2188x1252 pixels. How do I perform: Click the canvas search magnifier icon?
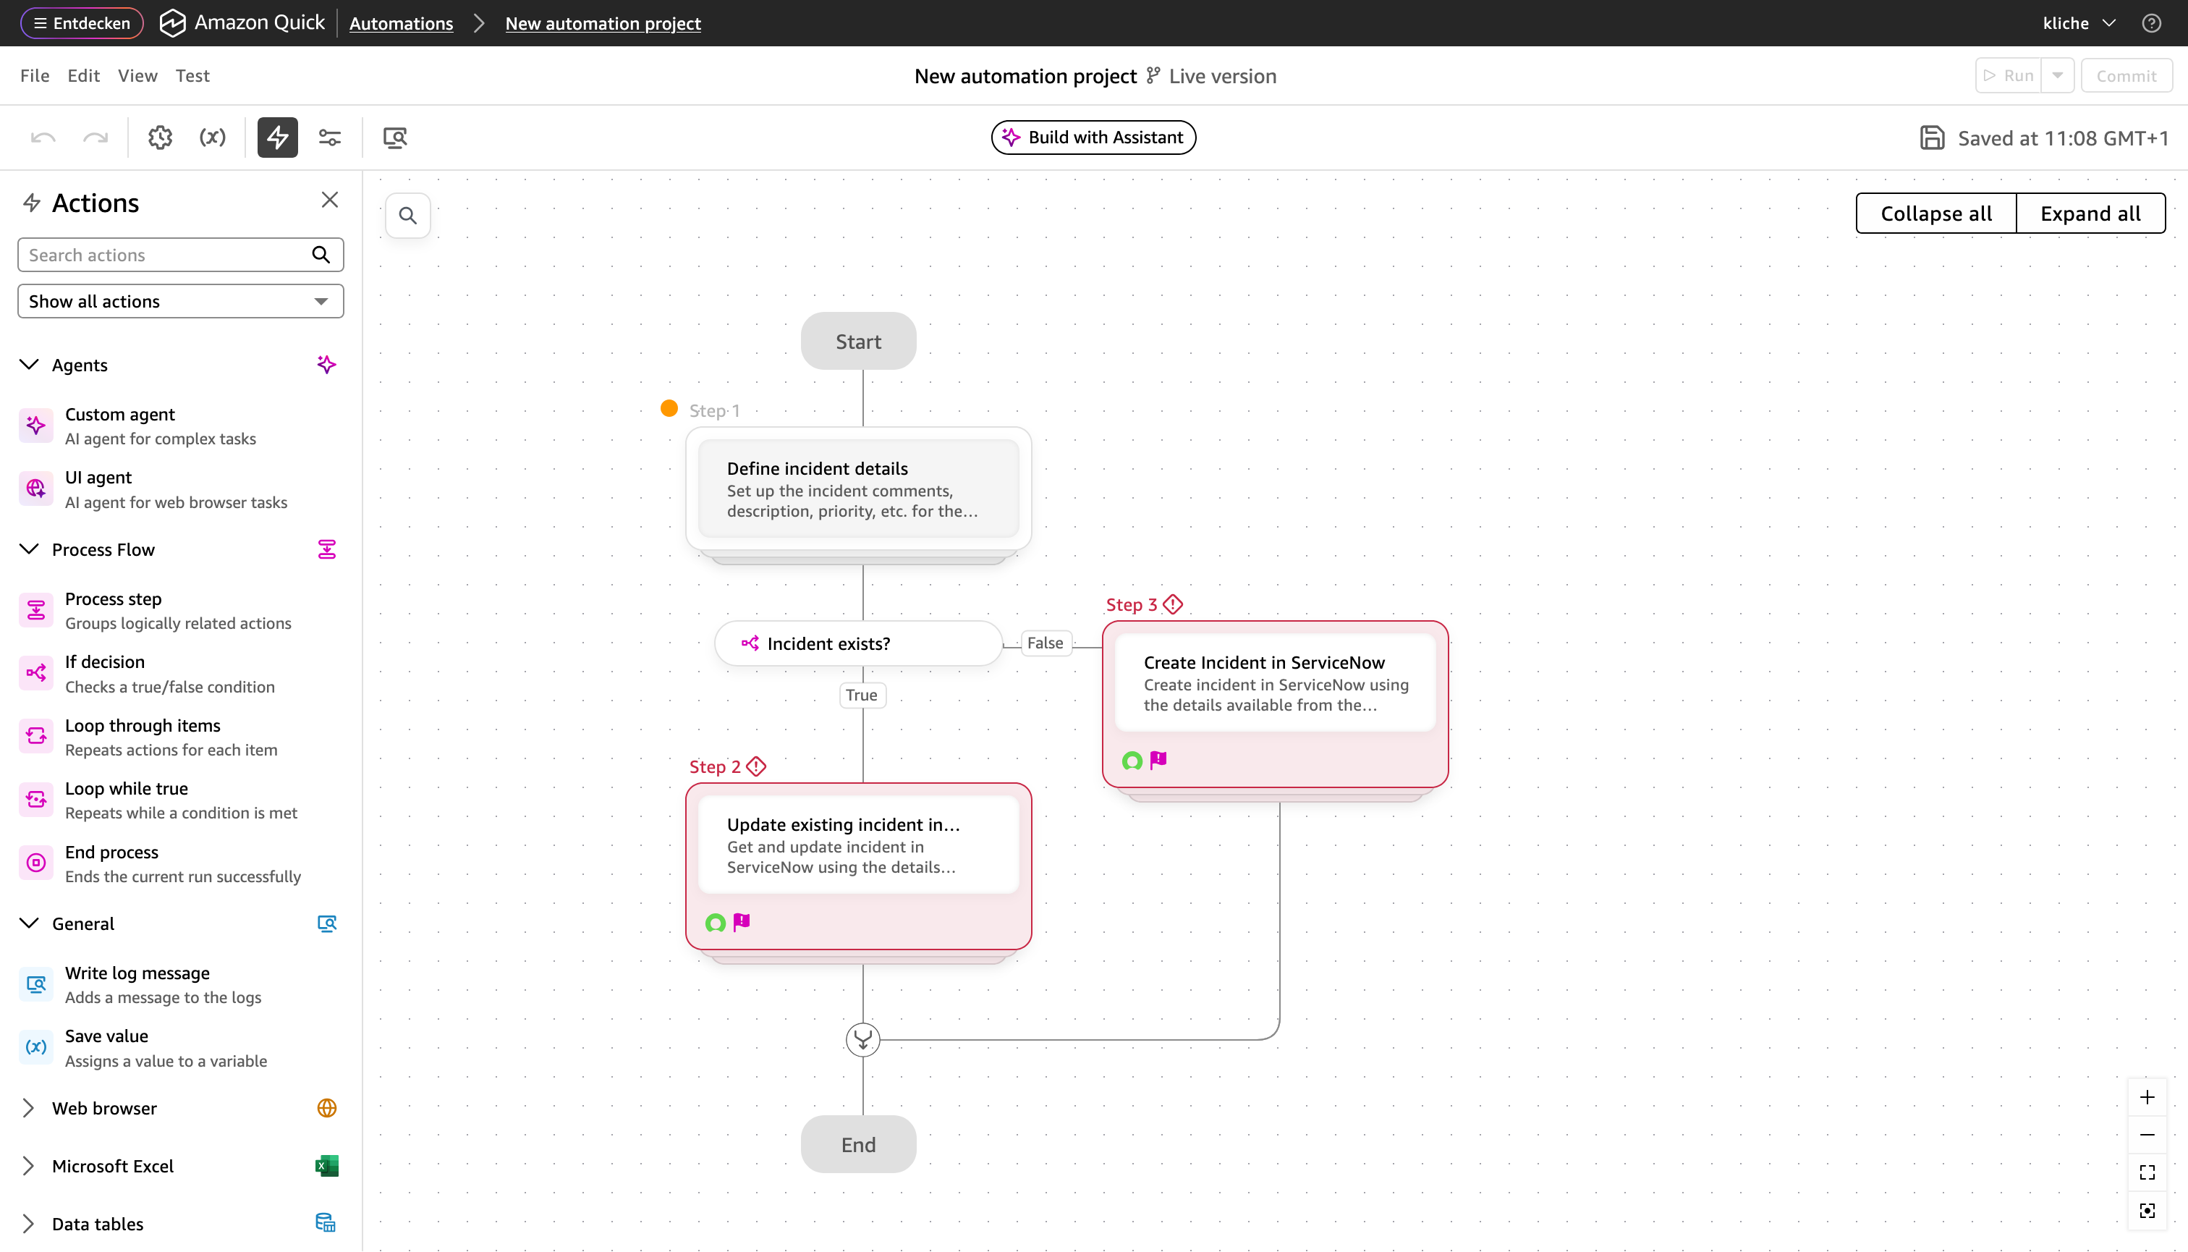click(407, 216)
